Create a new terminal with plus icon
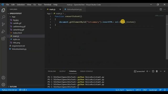 pyautogui.click(x=147, y=71)
